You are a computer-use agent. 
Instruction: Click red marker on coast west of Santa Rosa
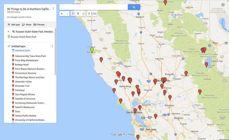pyautogui.click(x=114, y=90)
